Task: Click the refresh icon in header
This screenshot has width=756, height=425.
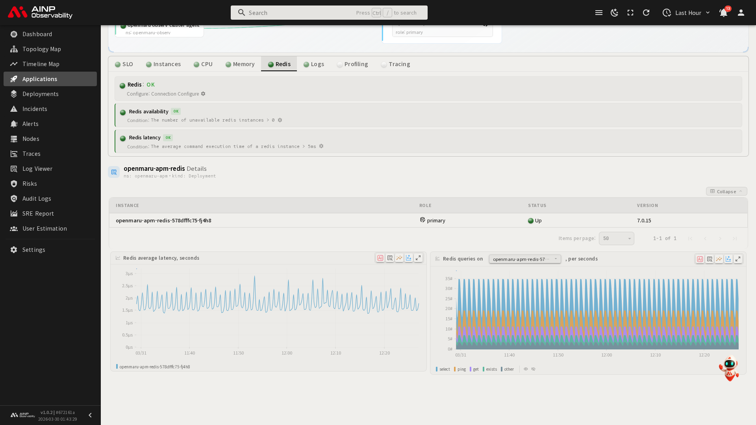Action: coord(646,13)
